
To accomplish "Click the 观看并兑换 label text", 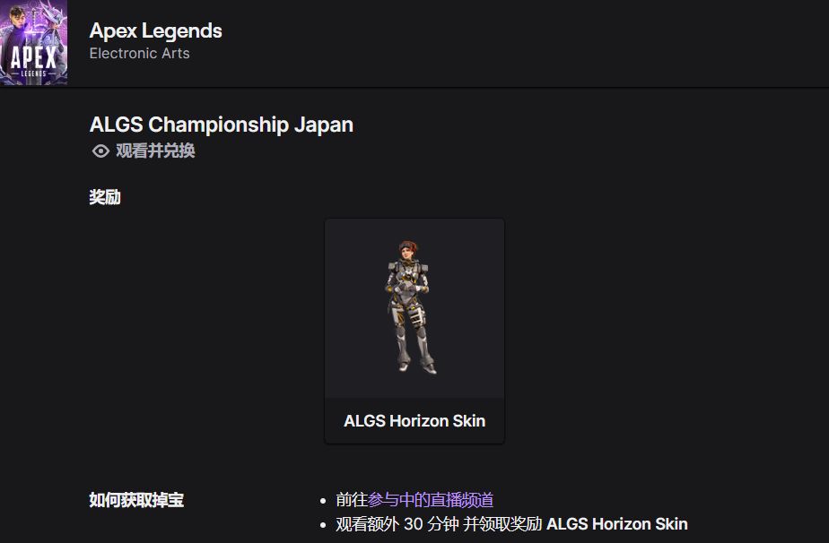I will [x=155, y=151].
